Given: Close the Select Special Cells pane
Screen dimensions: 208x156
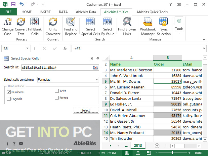Looking at the screenshot, I should point(92,58).
